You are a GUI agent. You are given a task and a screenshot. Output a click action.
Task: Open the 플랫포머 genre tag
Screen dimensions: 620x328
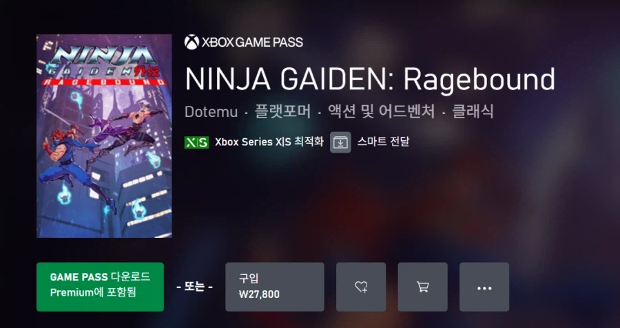point(282,111)
